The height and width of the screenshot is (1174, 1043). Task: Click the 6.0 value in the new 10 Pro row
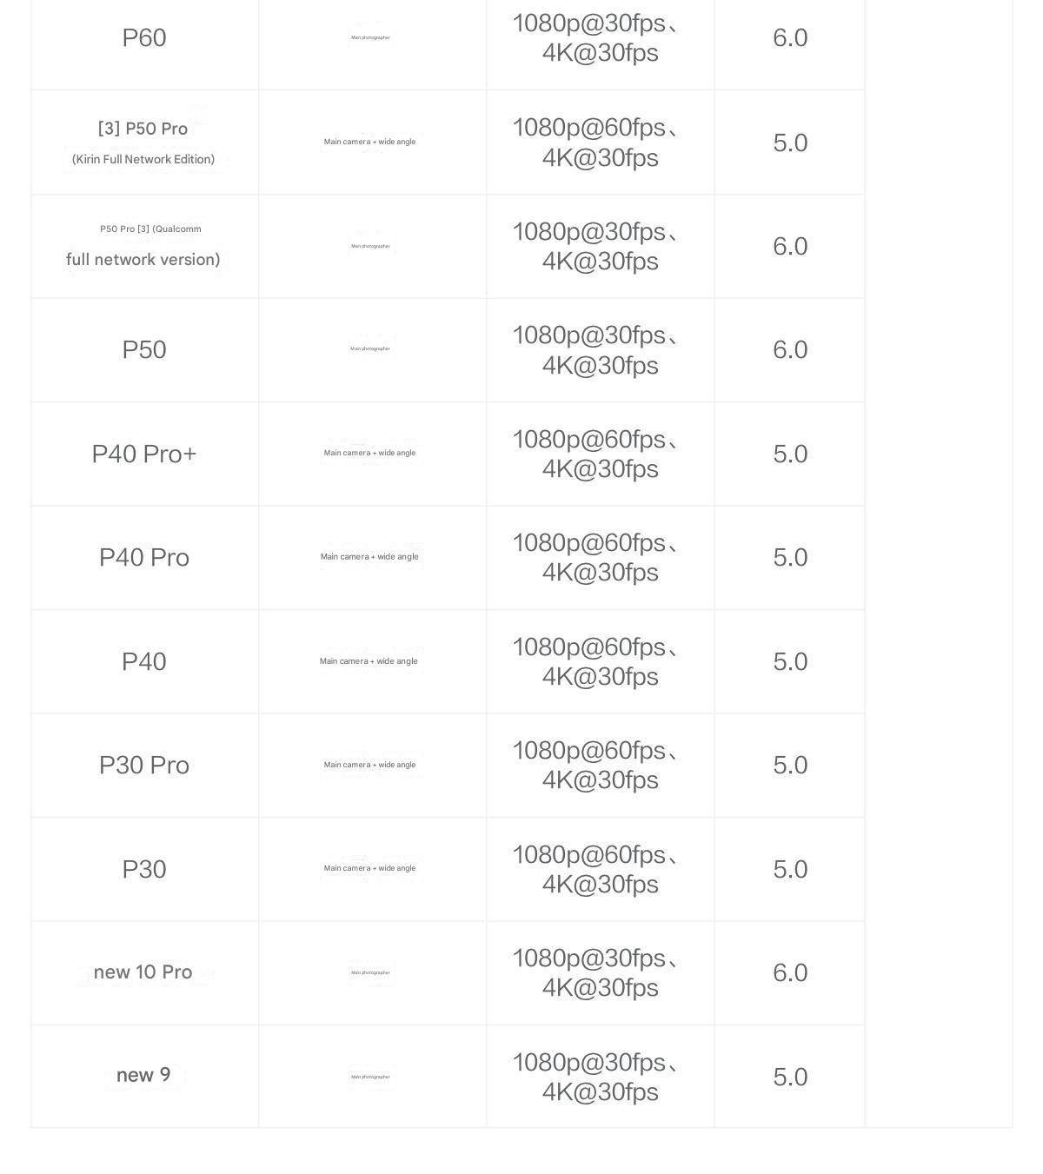click(x=790, y=972)
